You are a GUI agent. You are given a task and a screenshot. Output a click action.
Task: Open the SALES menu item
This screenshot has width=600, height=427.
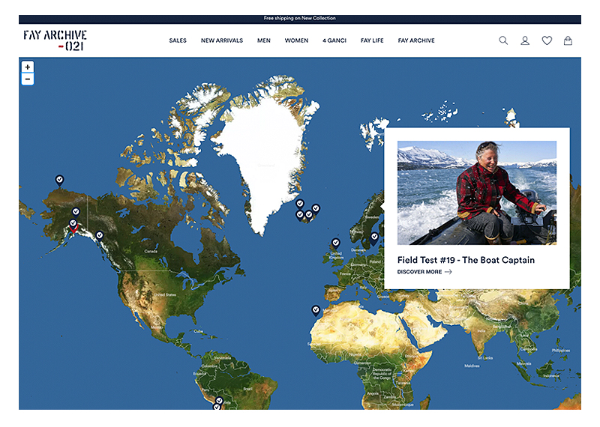[178, 40]
